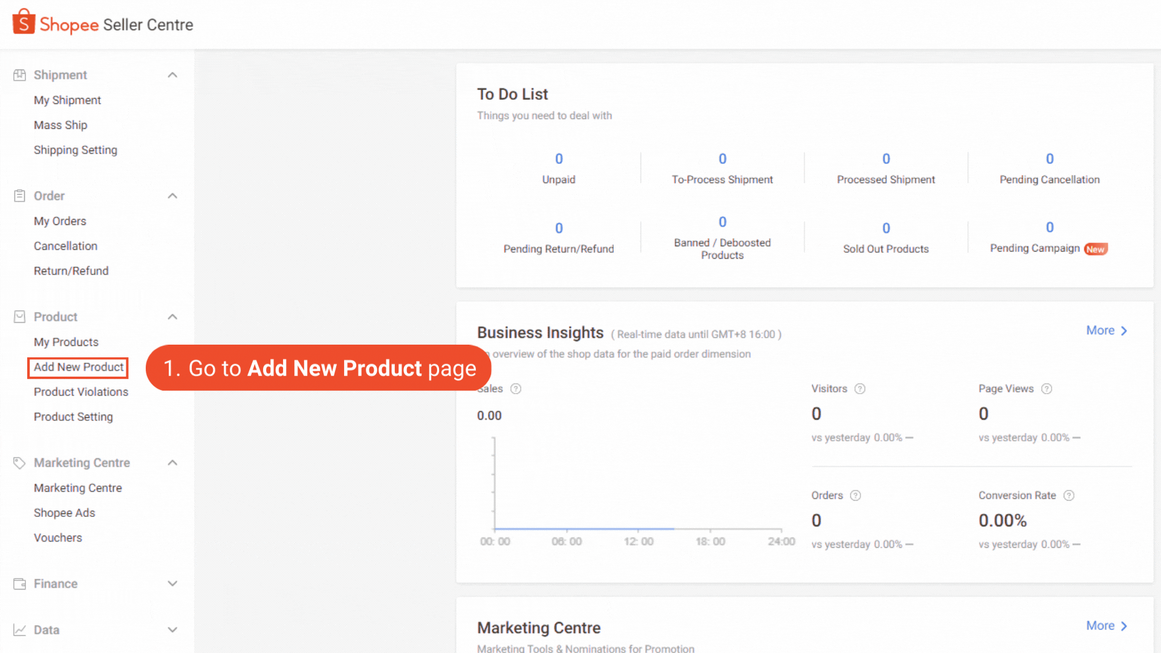Screen dimensions: 1161x653
Task: Expand the Finance section
Action: point(173,583)
